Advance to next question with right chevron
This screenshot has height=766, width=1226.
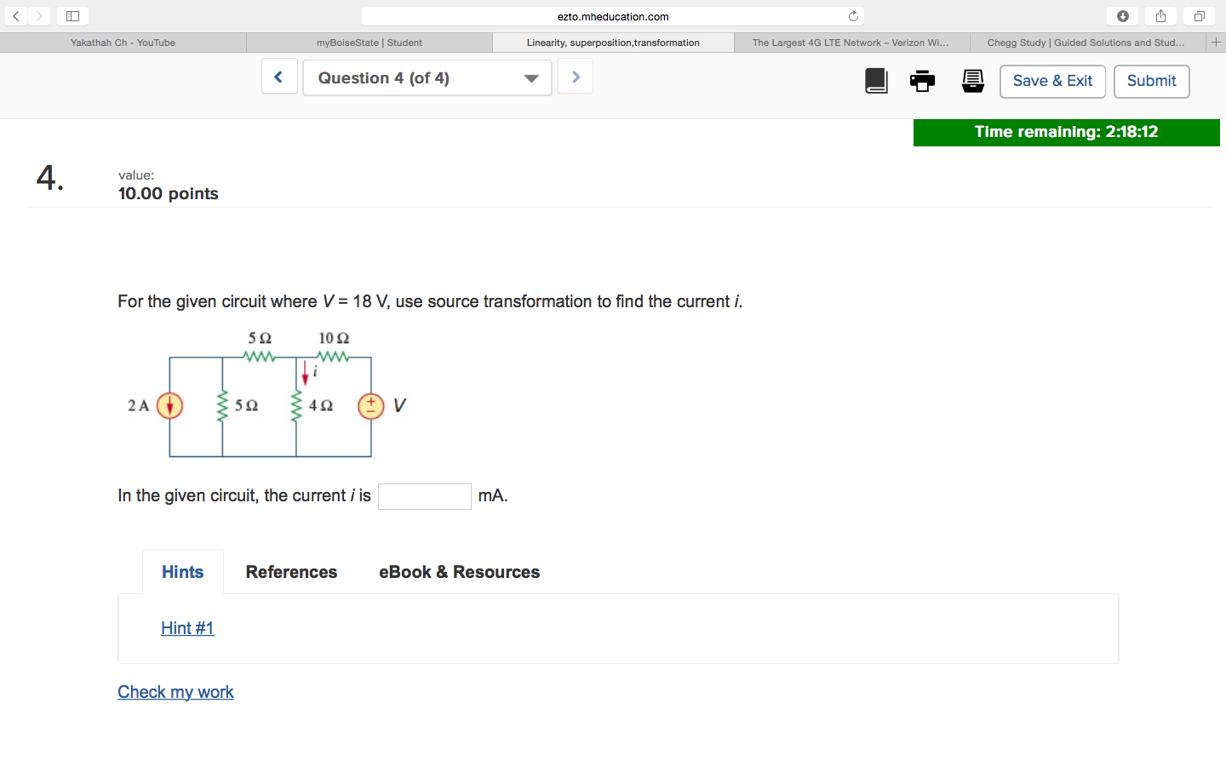point(575,76)
